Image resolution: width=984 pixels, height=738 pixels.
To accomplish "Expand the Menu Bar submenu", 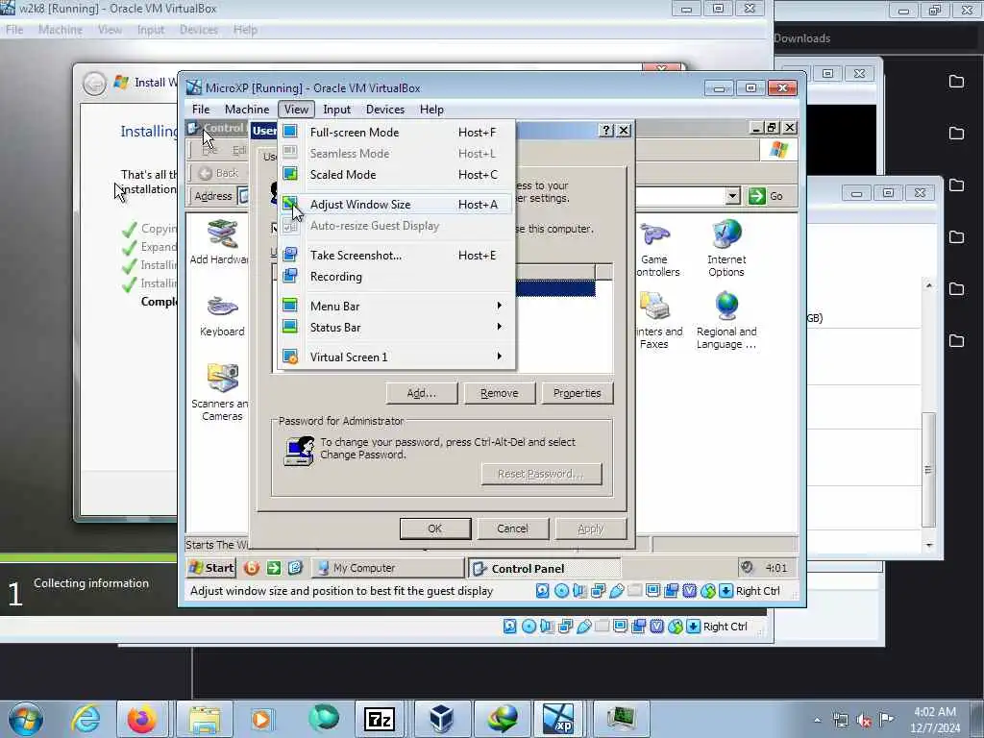I will pos(396,307).
